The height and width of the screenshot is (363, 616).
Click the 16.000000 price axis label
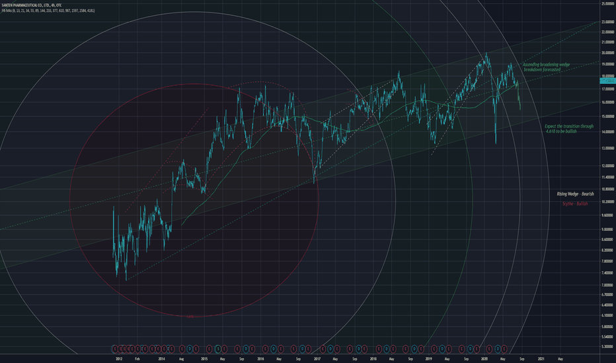[608, 102]
